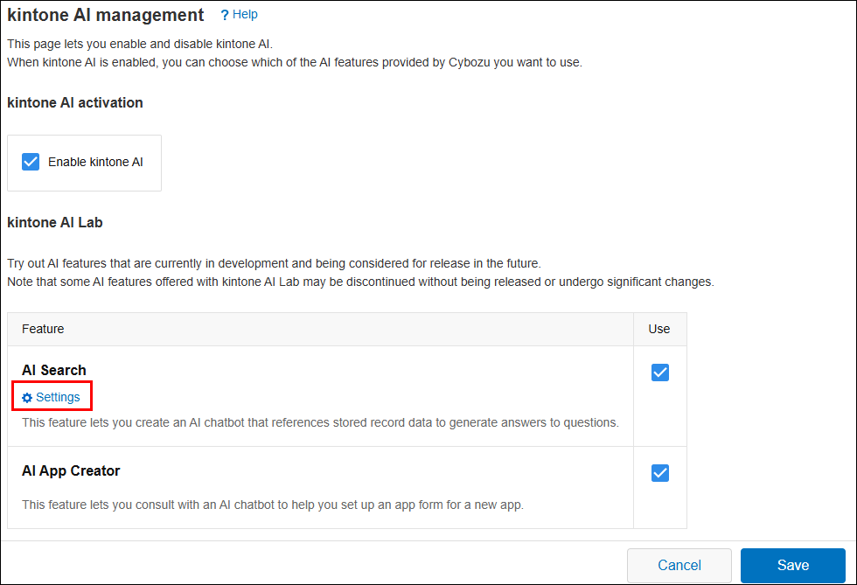Disable the Use checkbox for AI Search
The width and height of the screenshot is (857, 585).
point(659,372)
